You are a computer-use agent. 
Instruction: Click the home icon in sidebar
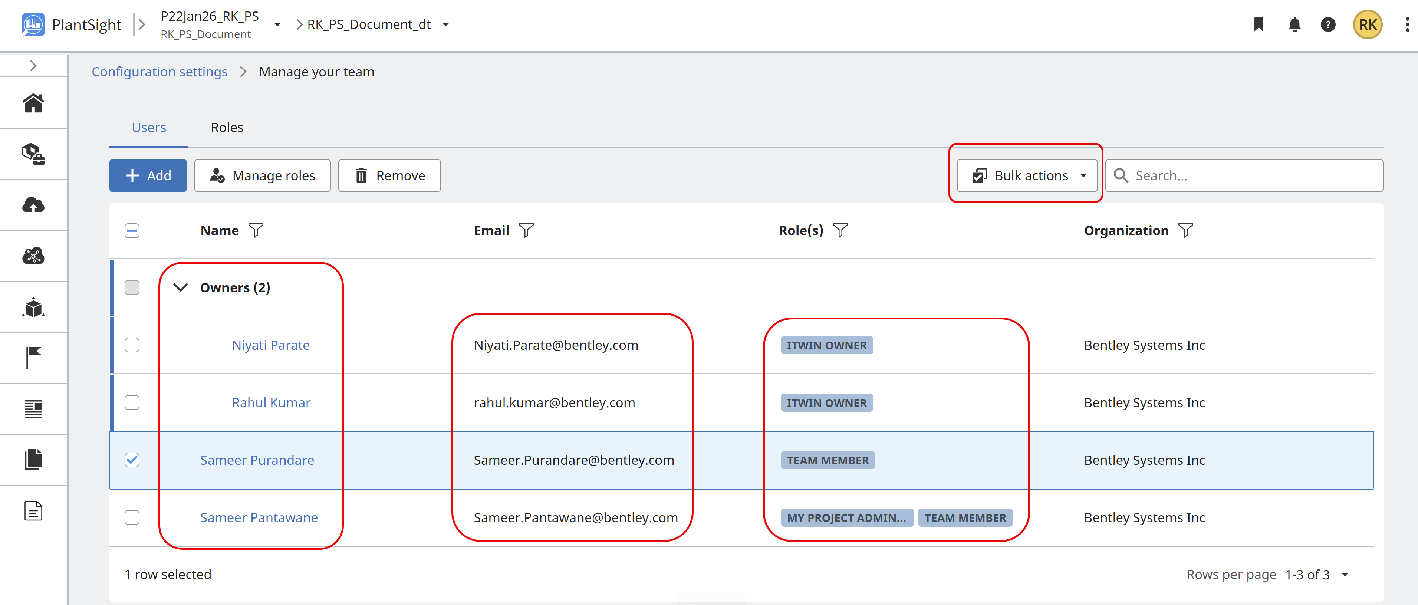(x=33, y=103)
